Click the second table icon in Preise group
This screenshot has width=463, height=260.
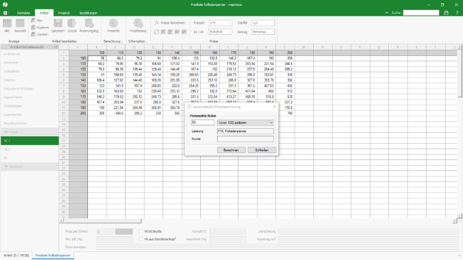[x=170, y=32]
